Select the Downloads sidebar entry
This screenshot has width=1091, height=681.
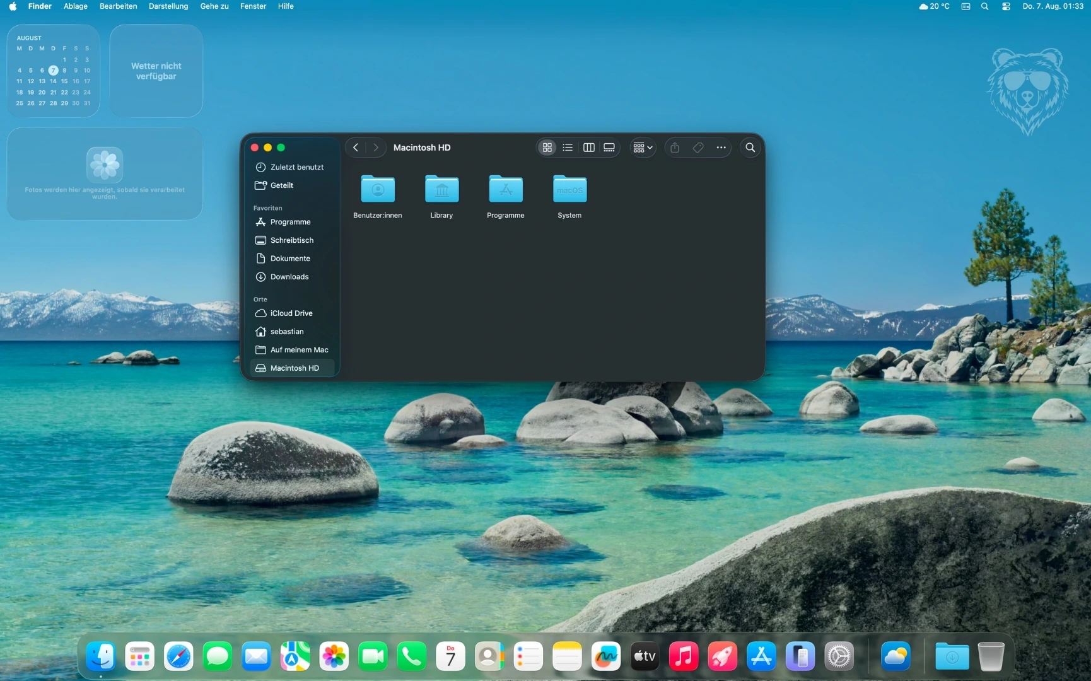point(288,276)
